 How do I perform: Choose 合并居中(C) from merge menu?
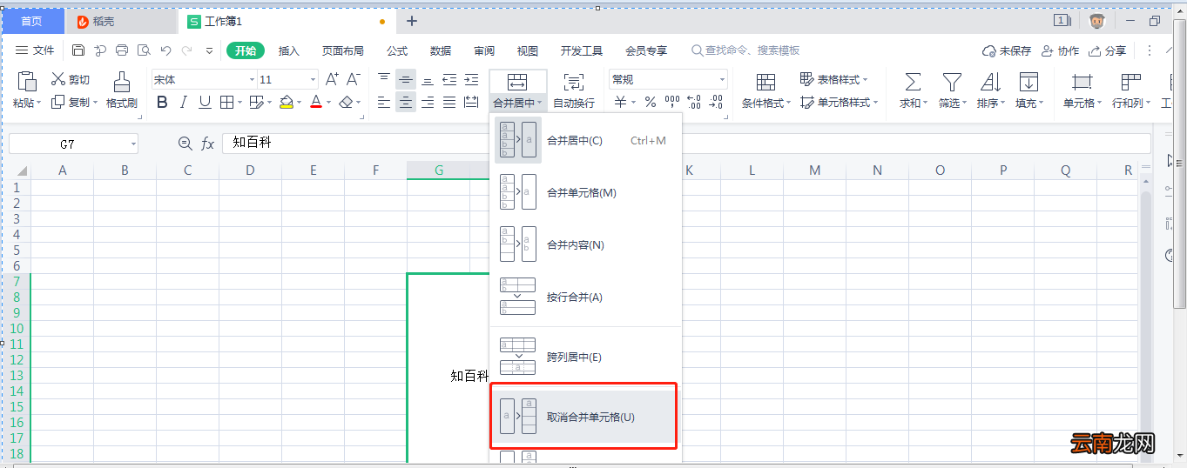tap(585, 140)
